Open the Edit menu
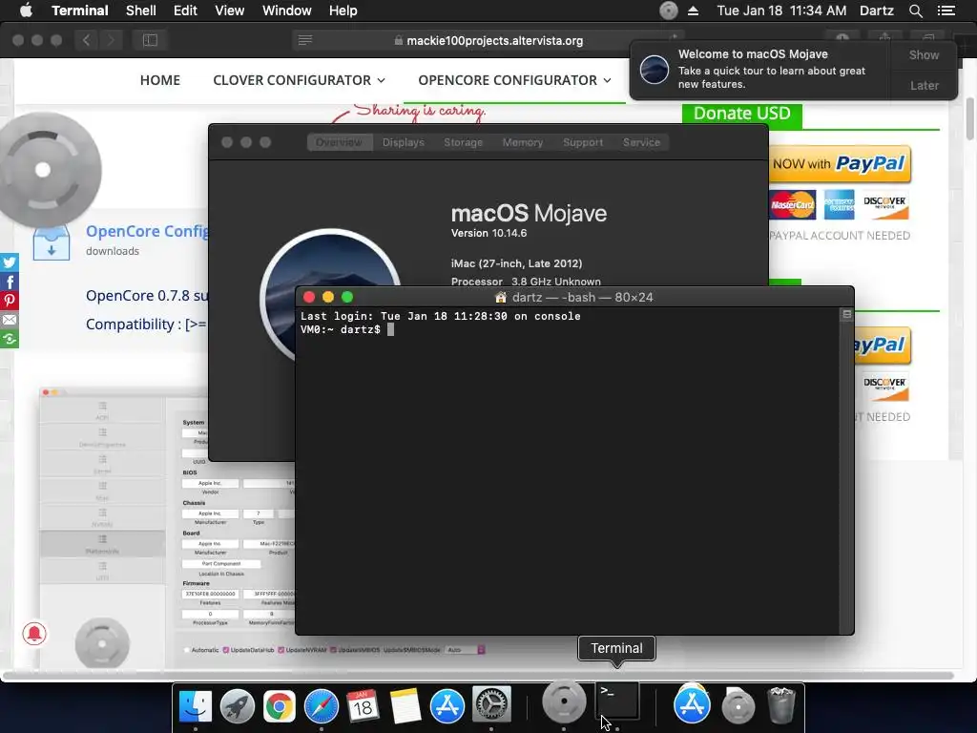 pos(185,10)
